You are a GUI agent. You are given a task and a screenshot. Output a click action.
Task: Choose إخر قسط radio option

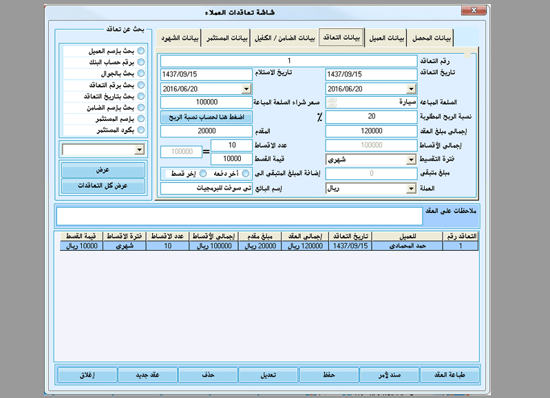point(203,173)
